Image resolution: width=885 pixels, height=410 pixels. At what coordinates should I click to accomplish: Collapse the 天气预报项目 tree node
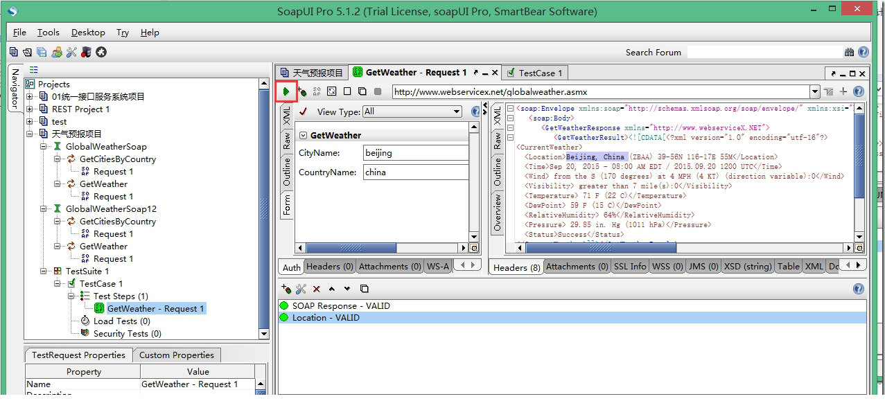click(30, 134)
